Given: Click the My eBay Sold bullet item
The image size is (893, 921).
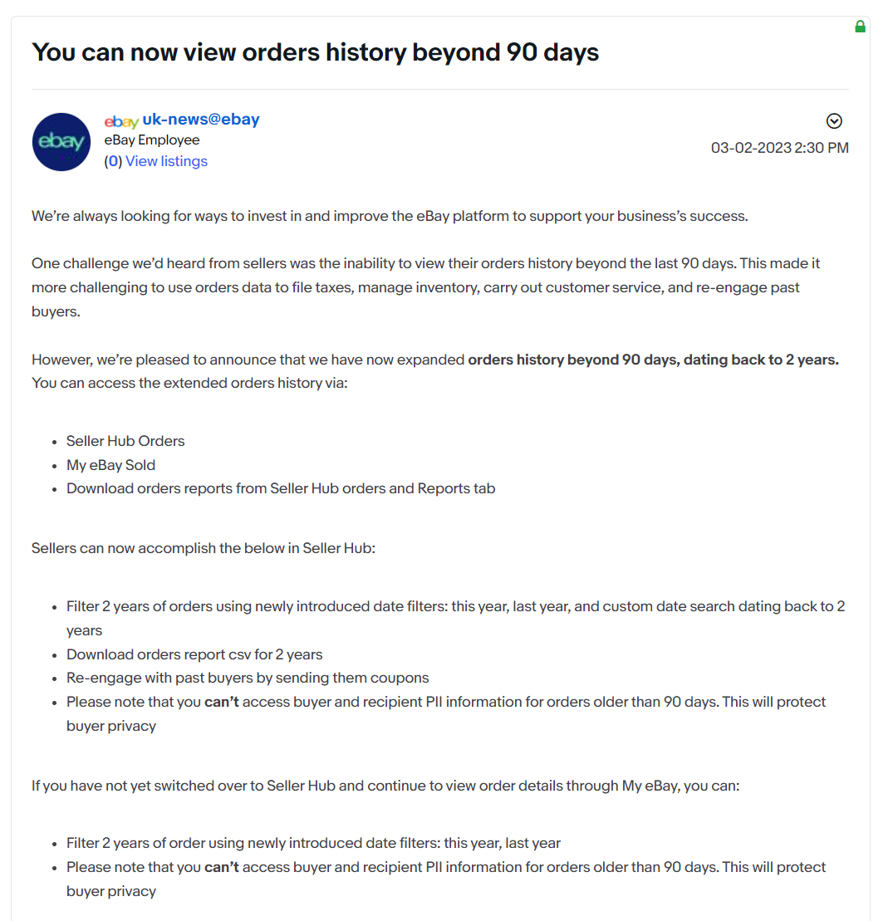Looking at the screenshot, I should tap(110, 465).
